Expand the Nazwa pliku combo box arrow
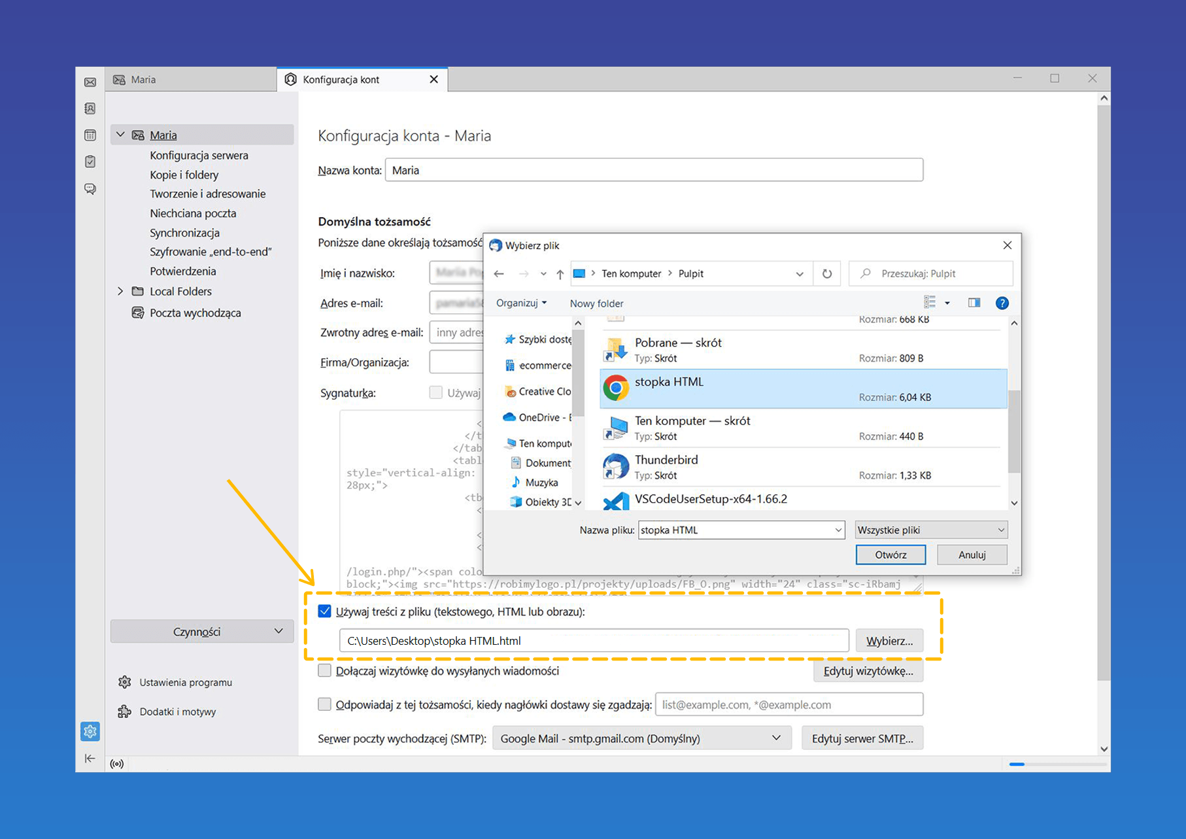 838,530
